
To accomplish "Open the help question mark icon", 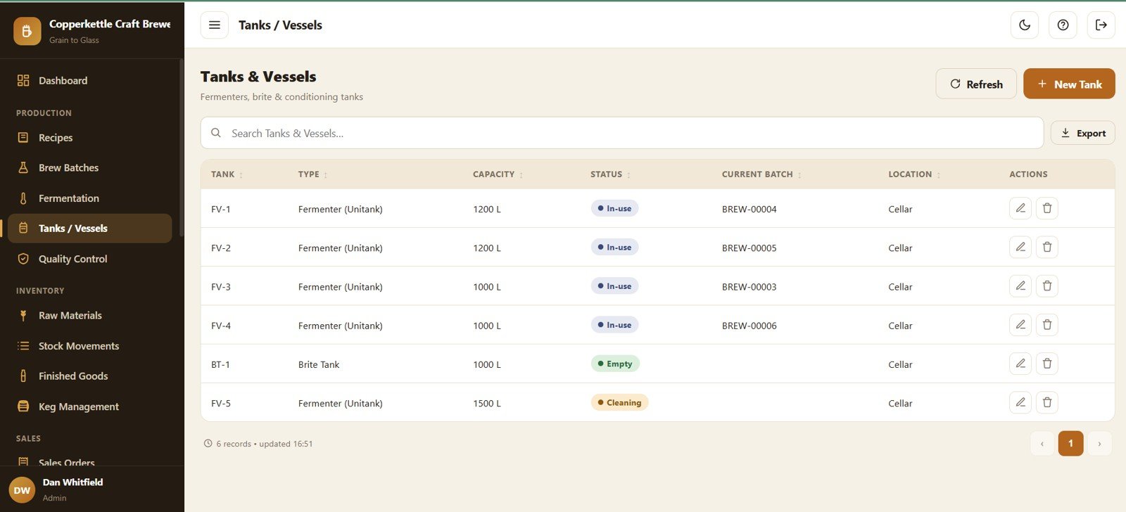I will [x=1063, y=25].
